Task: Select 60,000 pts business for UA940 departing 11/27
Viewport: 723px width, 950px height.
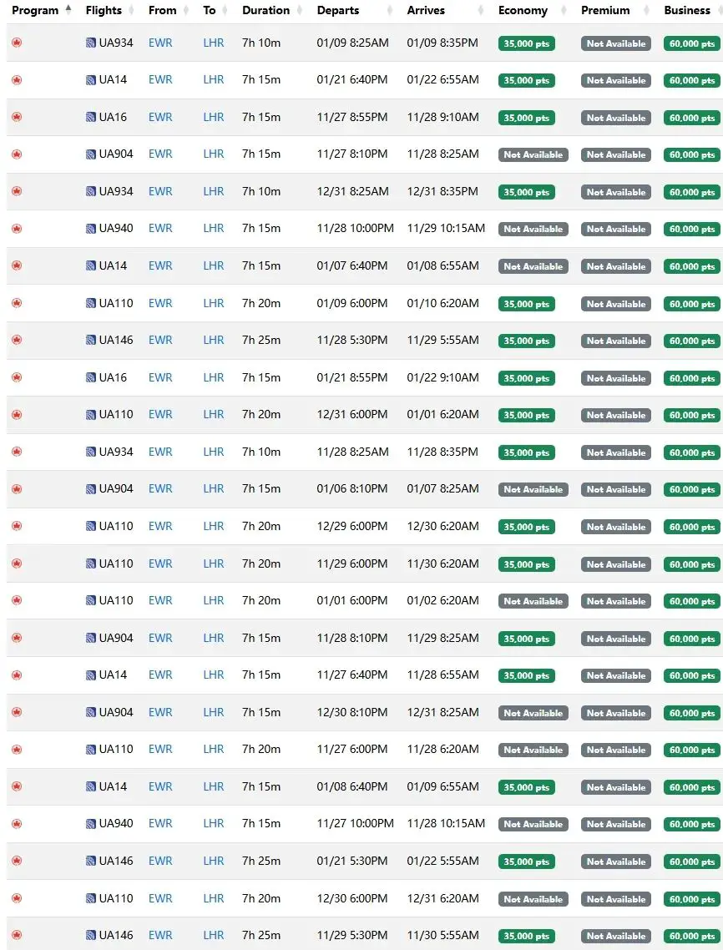Action: click(691, 824)
